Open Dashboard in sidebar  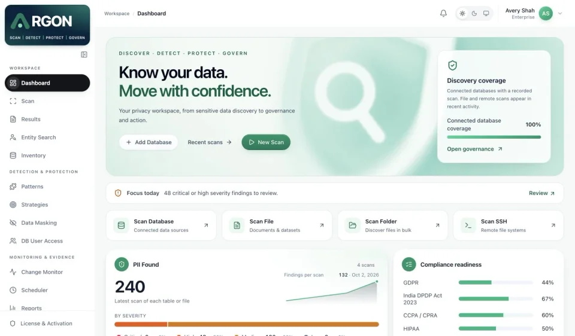click(x=47, y=83)
